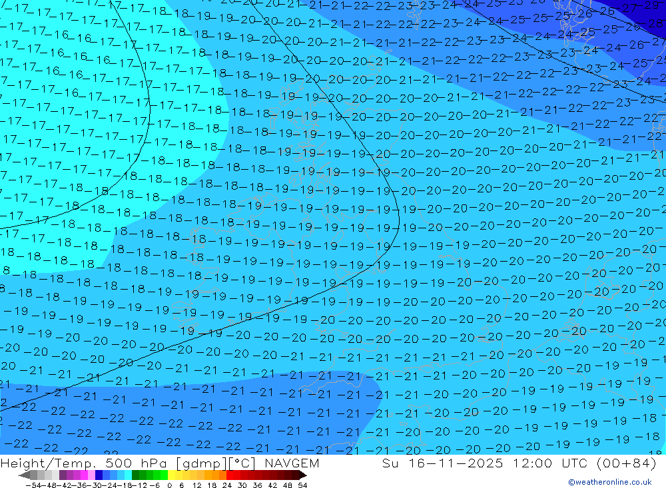Click the 30 label on the color scale

[242, 485]
